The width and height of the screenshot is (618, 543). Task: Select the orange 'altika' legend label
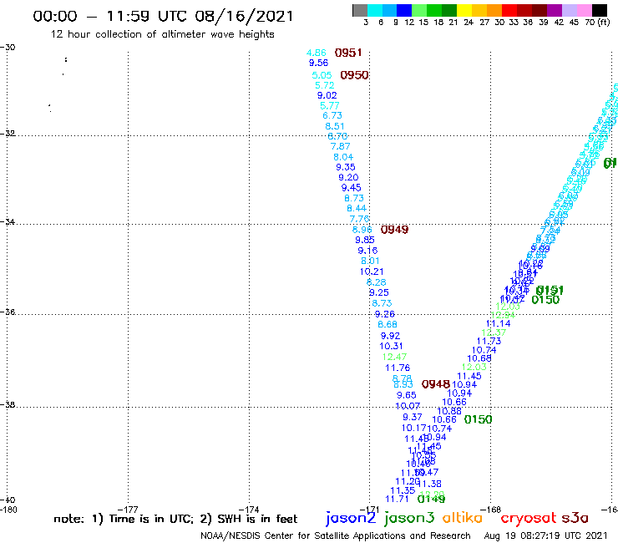(x=463, y=518)
